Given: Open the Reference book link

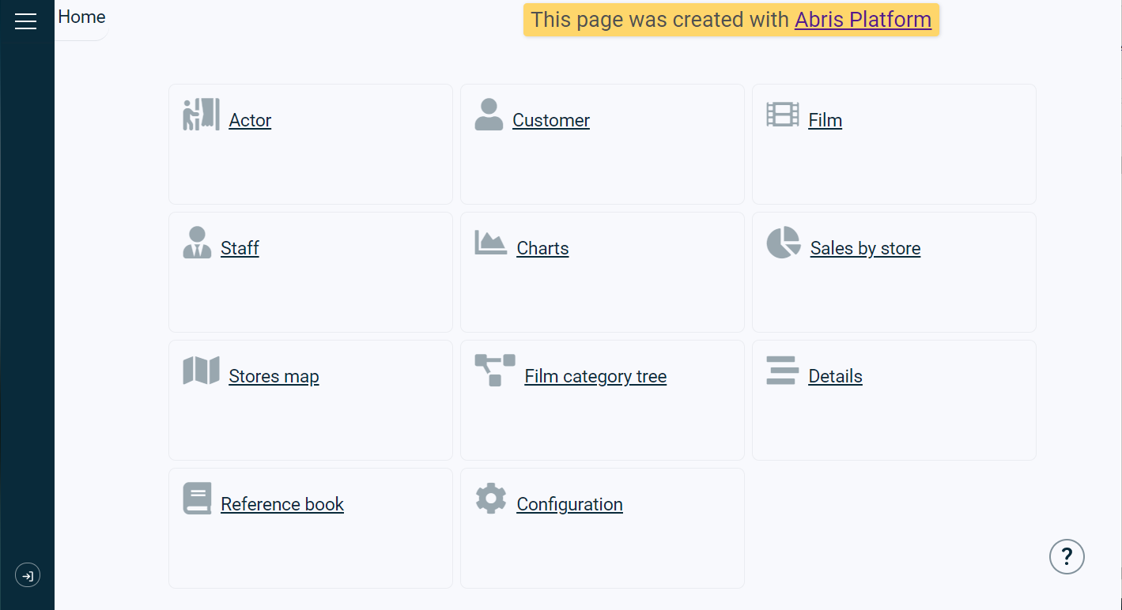Looking at the screenshot, I should (282, 504).
